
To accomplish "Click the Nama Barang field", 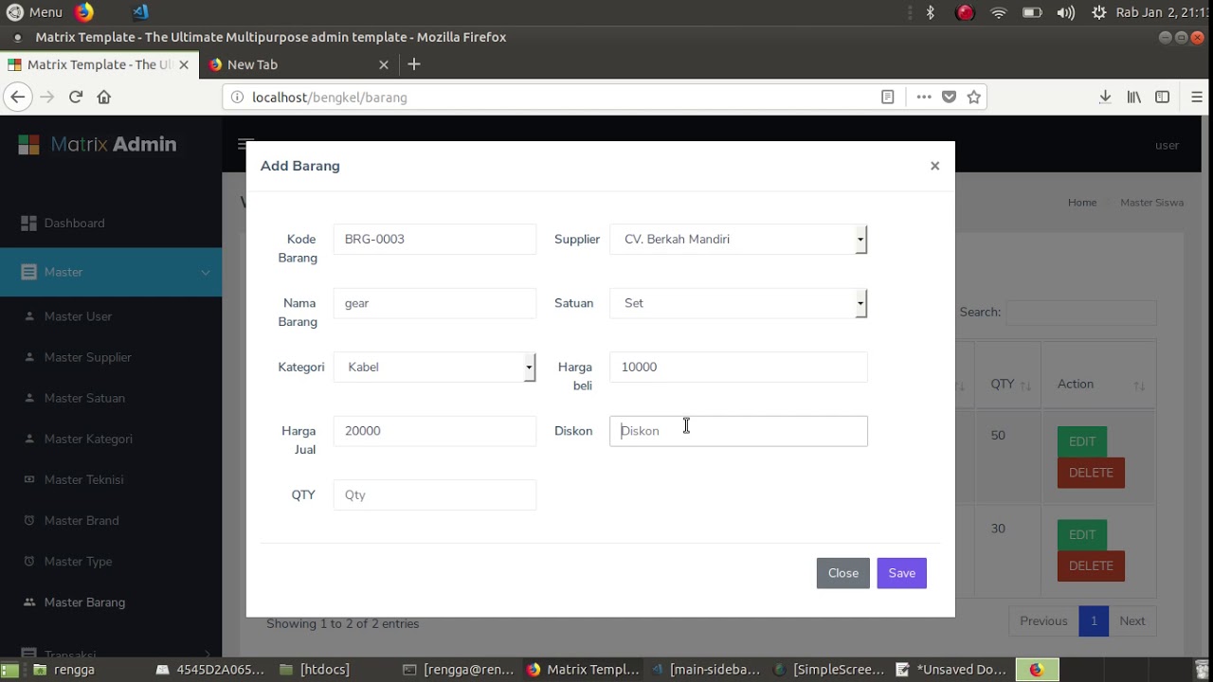I will (x=434, y=303).
